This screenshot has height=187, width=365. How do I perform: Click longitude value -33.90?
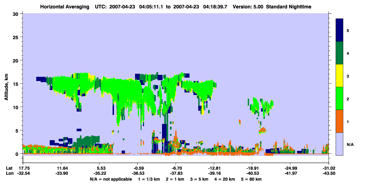61,173
